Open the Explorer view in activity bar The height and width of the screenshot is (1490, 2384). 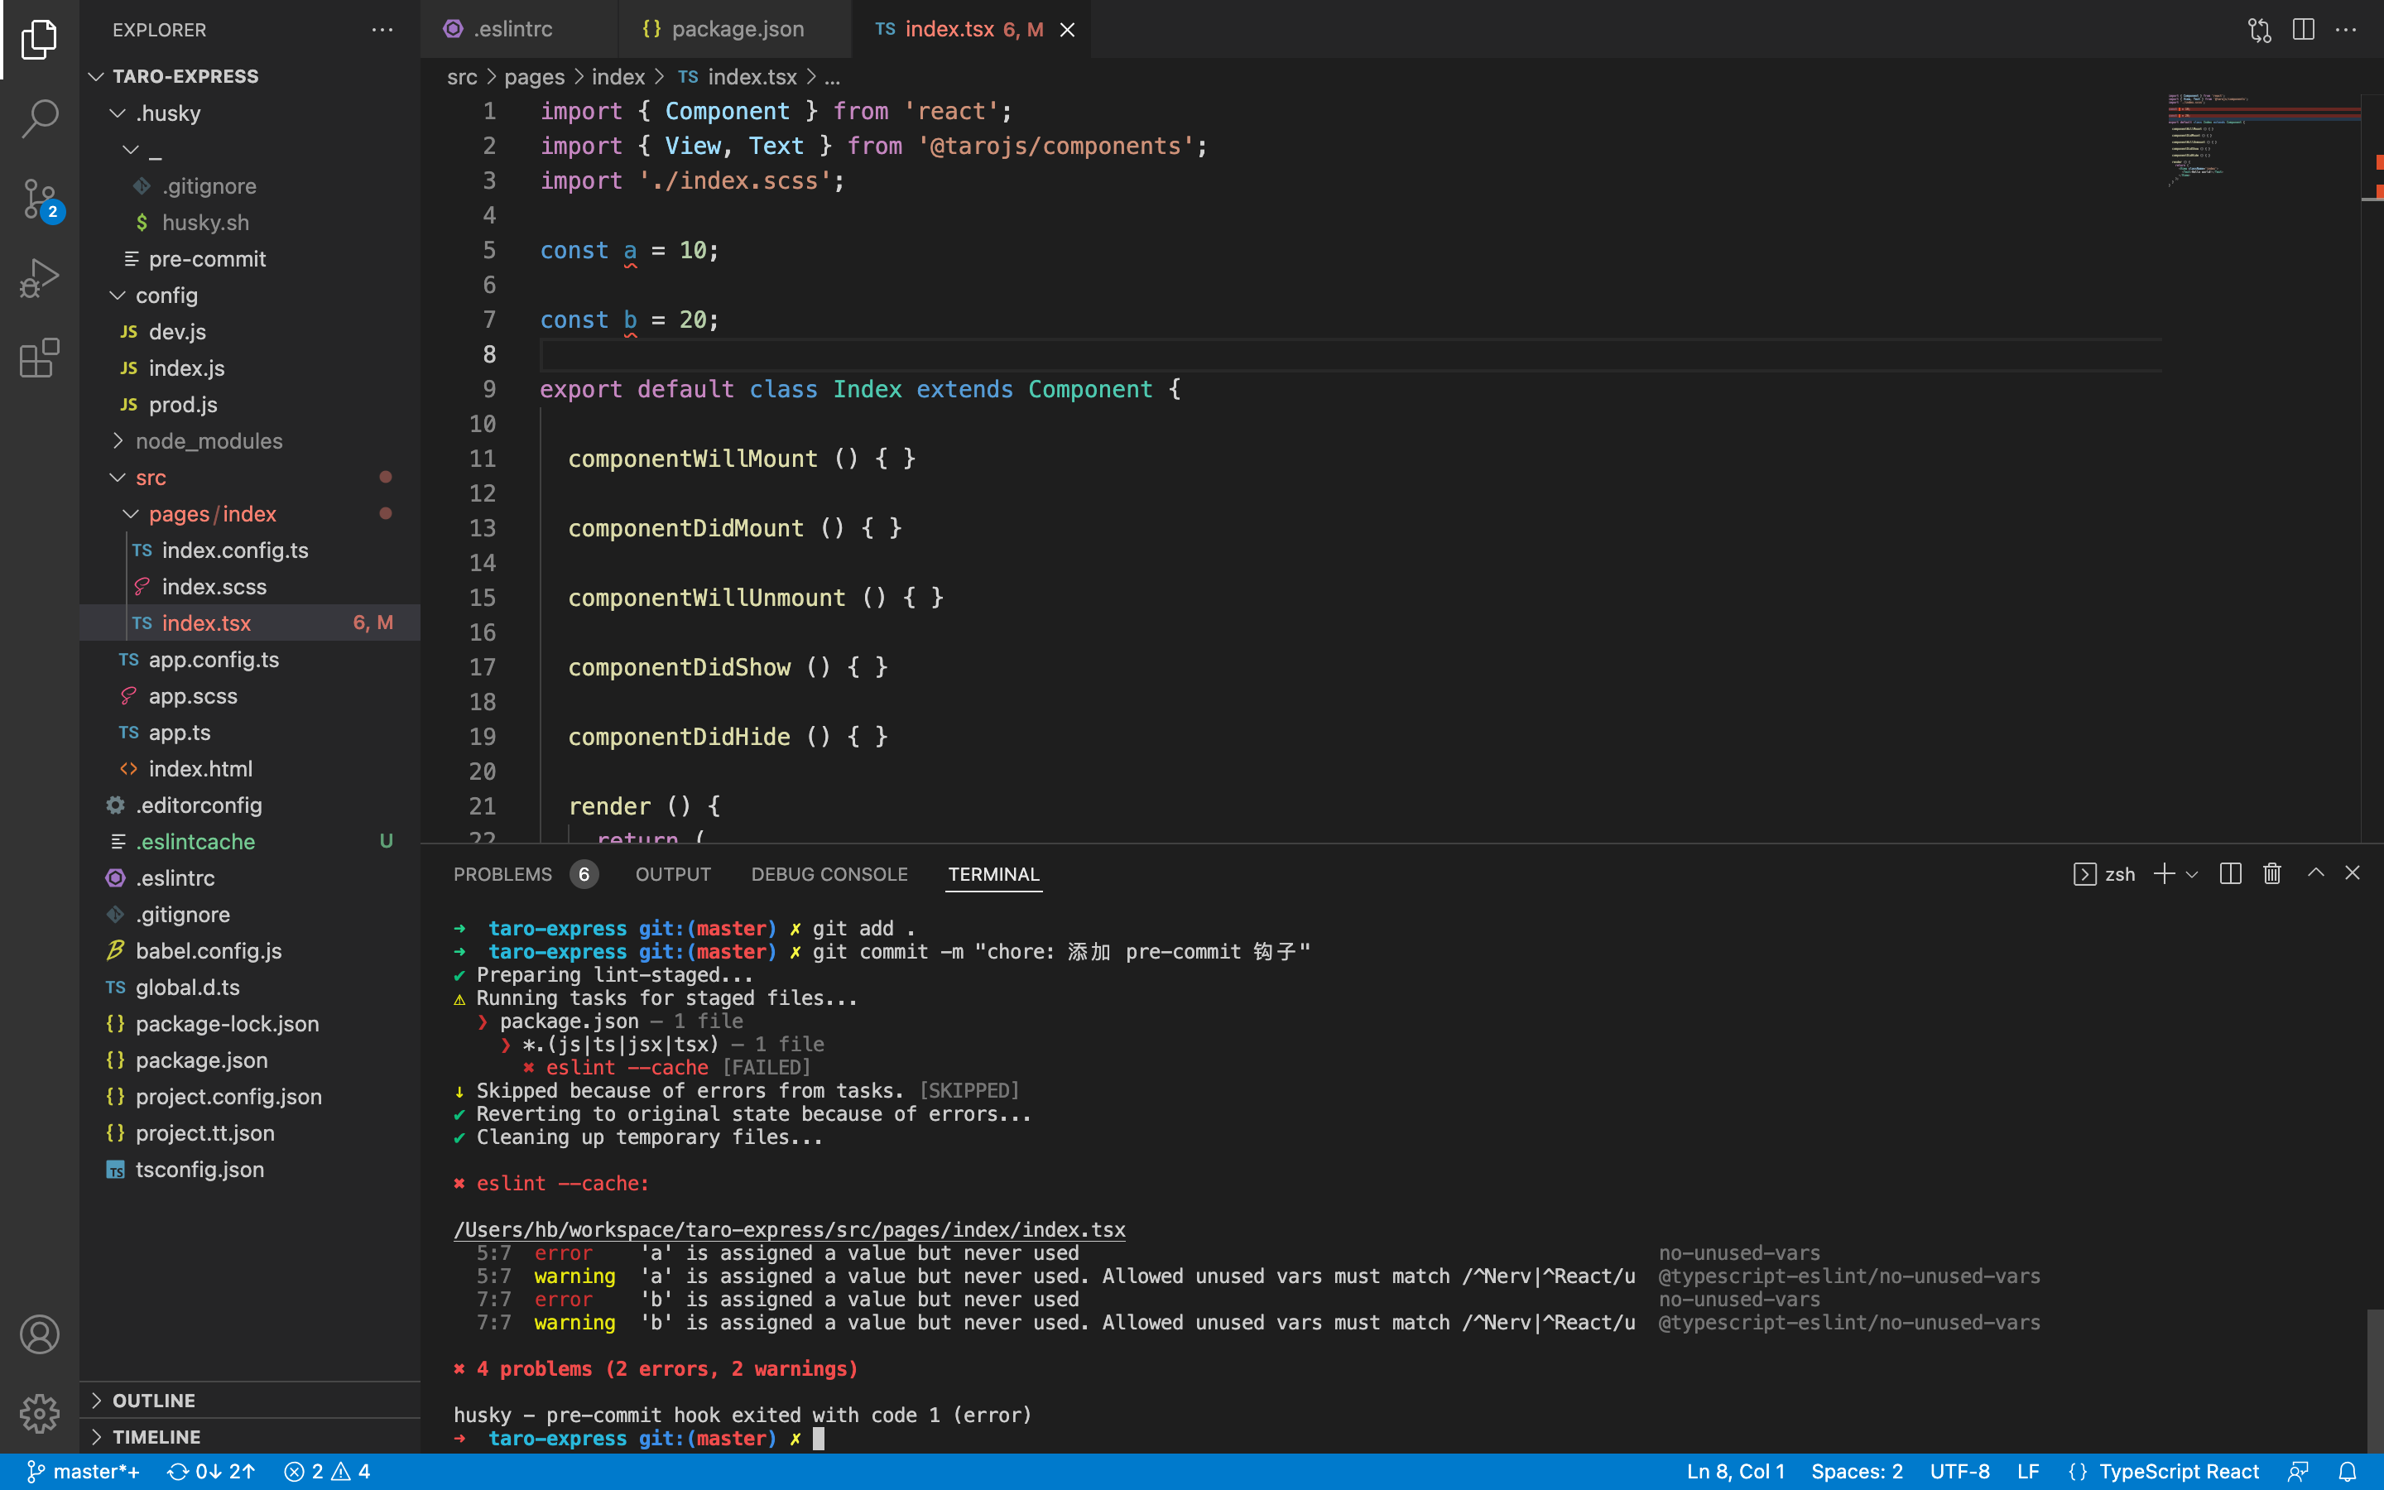[x=40, y=40]
